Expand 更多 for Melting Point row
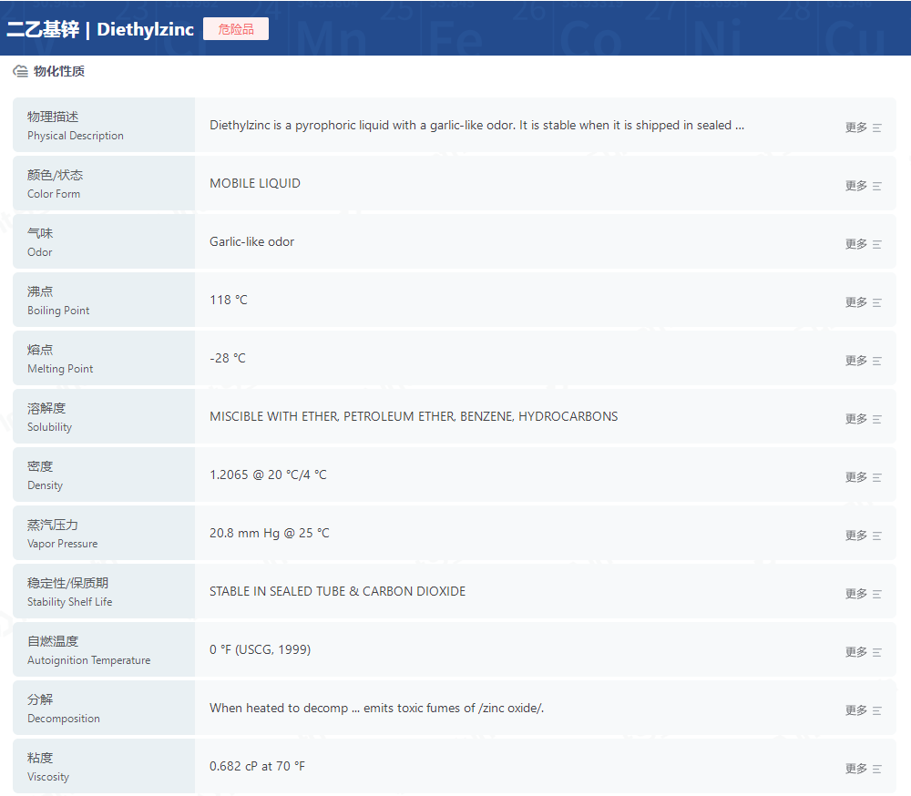The image size is (911, 796). [864, 361]
